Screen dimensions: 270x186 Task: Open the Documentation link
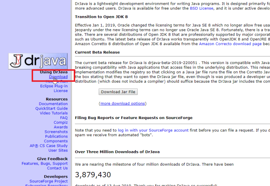click(x=53, y=104)
